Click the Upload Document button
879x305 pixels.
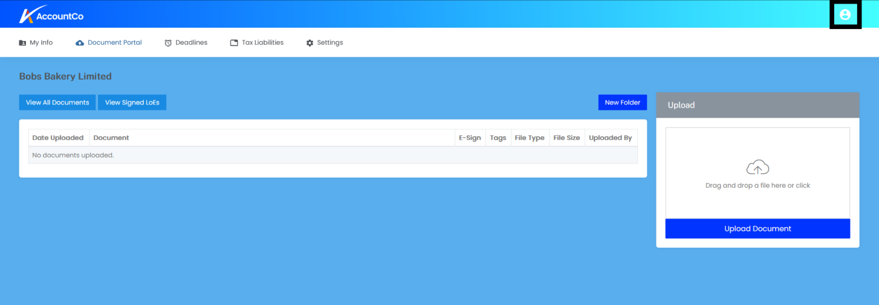tap(757, 228)
